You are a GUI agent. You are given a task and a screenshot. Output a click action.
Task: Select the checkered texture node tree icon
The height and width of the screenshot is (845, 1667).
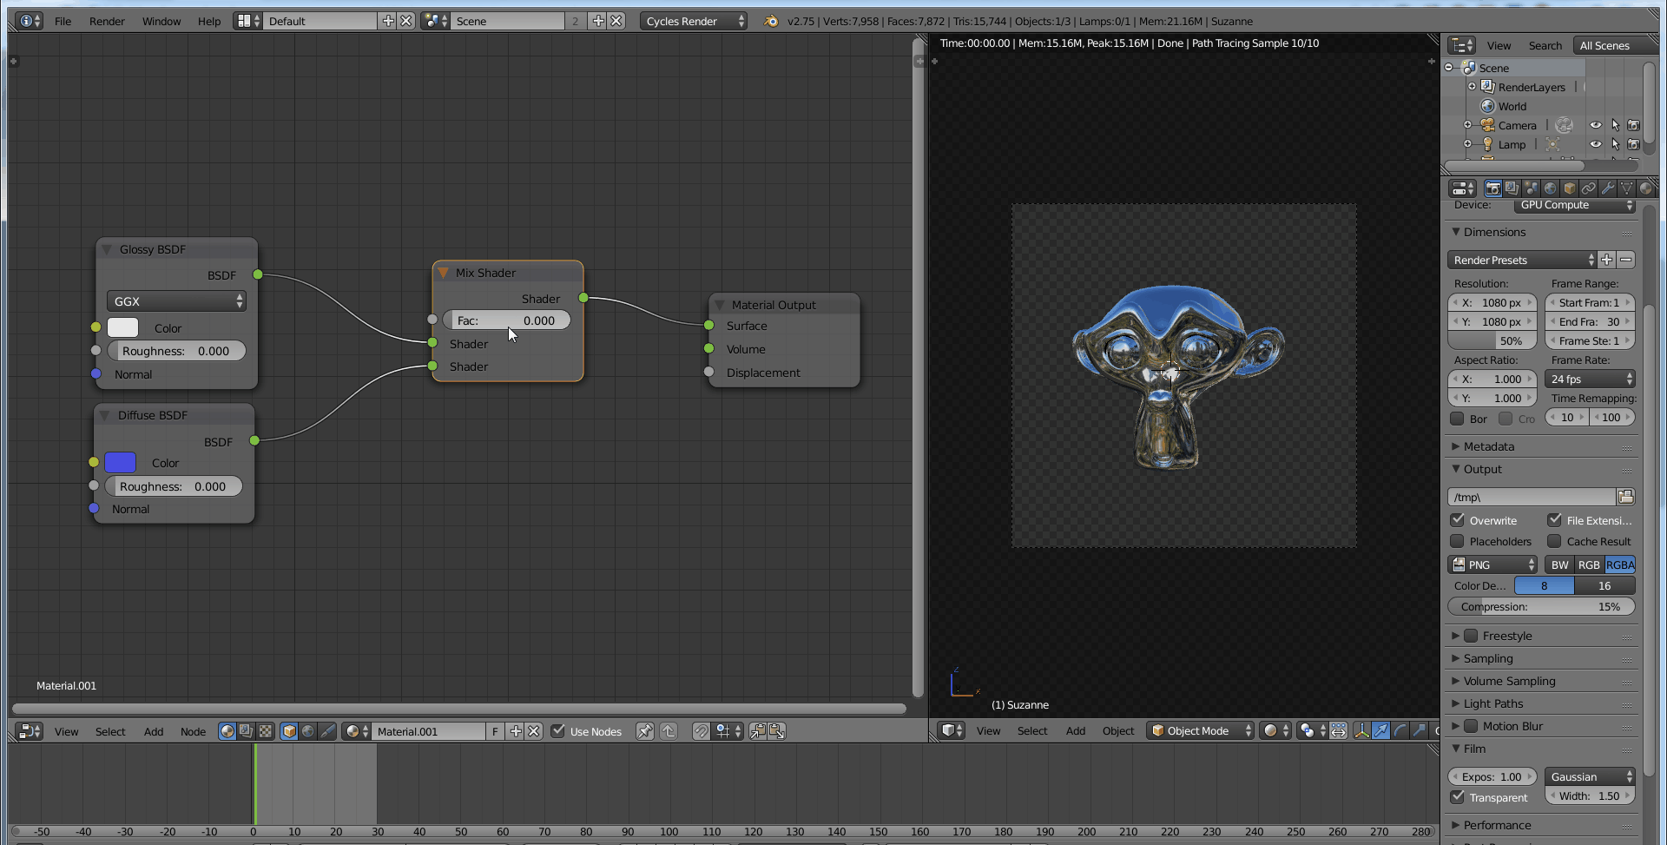266,731
